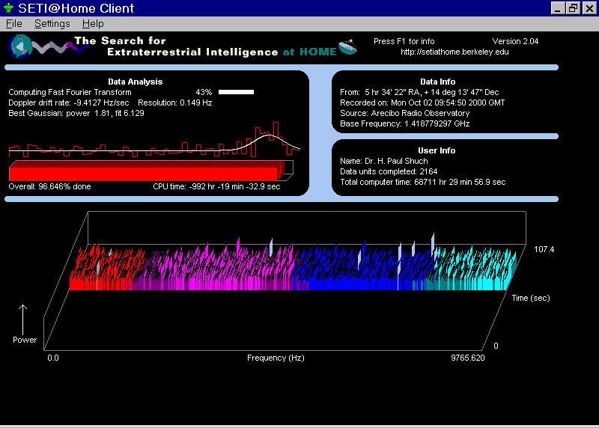This screenshot has width=599, height=428.
Task: Click the 'Frequency (Hz)' axis label
Action: [276, 358]
